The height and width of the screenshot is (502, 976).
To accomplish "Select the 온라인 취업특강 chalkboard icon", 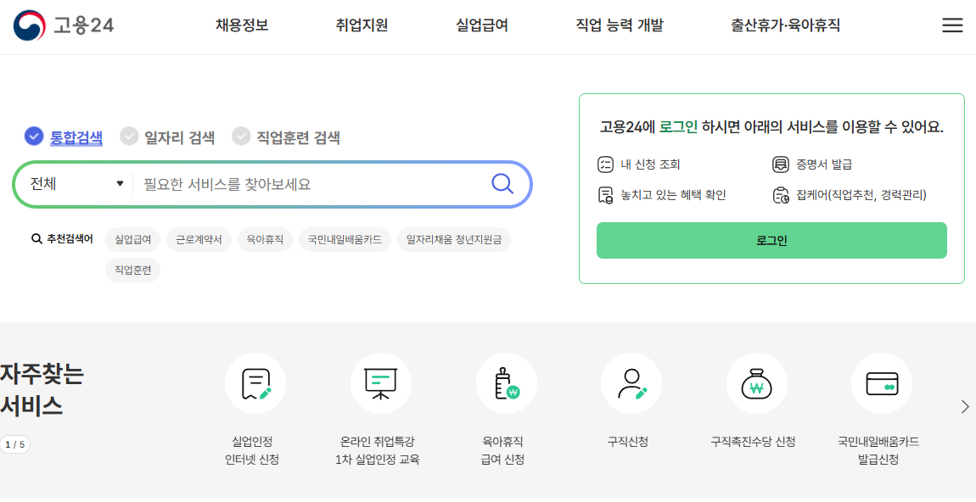I will click(381, 382).
